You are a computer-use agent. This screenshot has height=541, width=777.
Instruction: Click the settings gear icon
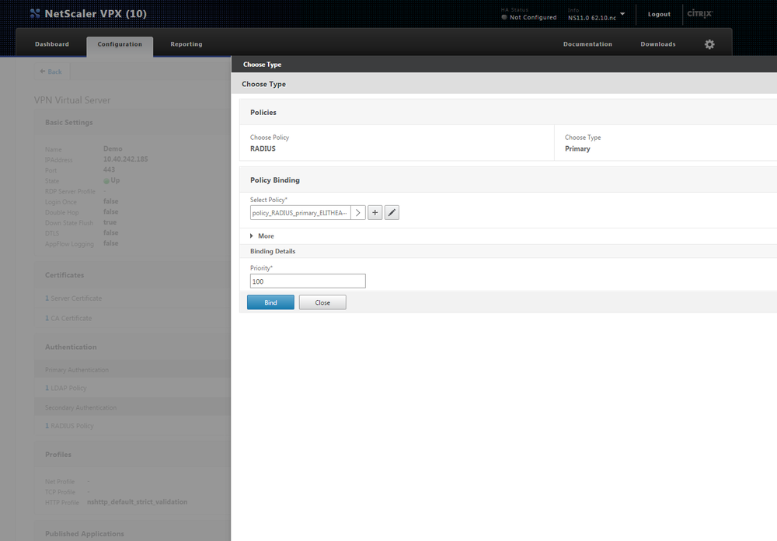pyautogui.click(x=709, y=44)
